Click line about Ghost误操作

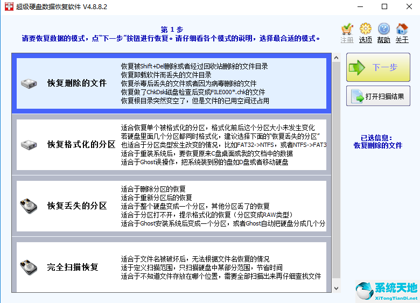[x=205, y=162]
